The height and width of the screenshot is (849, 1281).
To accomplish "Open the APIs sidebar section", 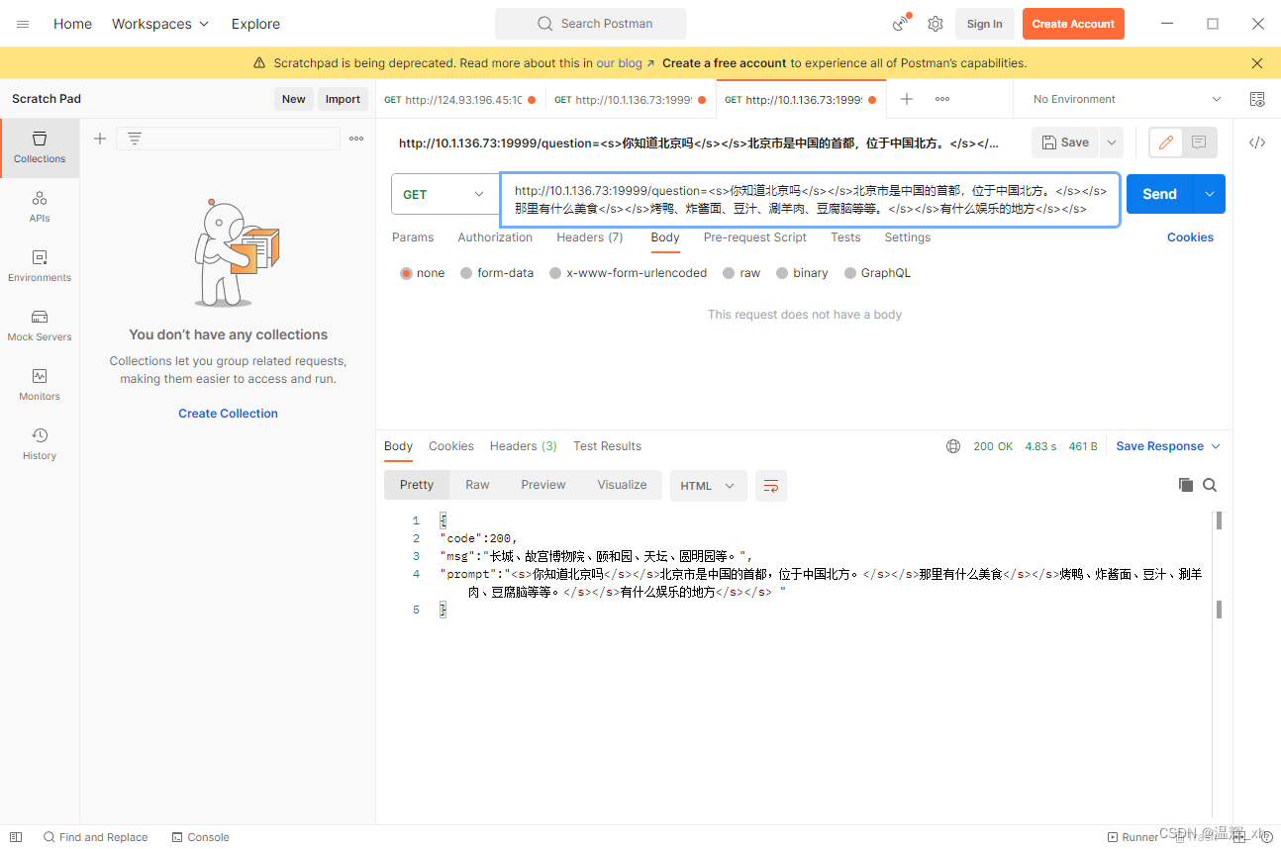I will click(40, 207).
